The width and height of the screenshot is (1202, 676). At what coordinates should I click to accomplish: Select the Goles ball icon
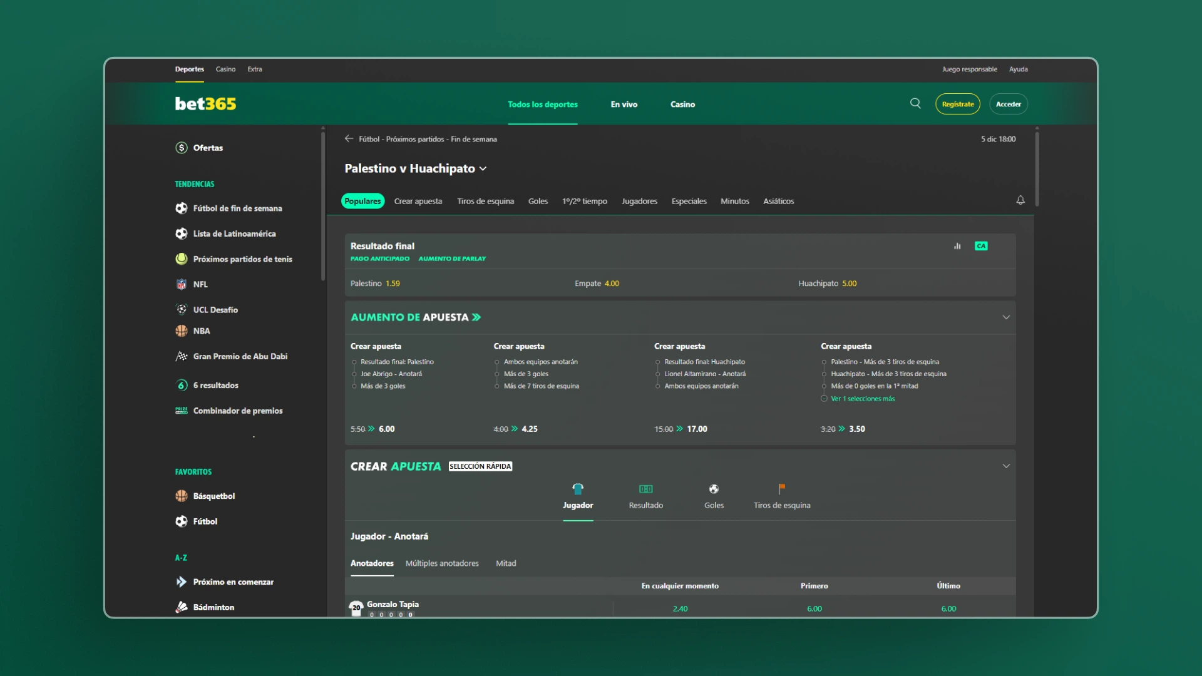point(713,488)
